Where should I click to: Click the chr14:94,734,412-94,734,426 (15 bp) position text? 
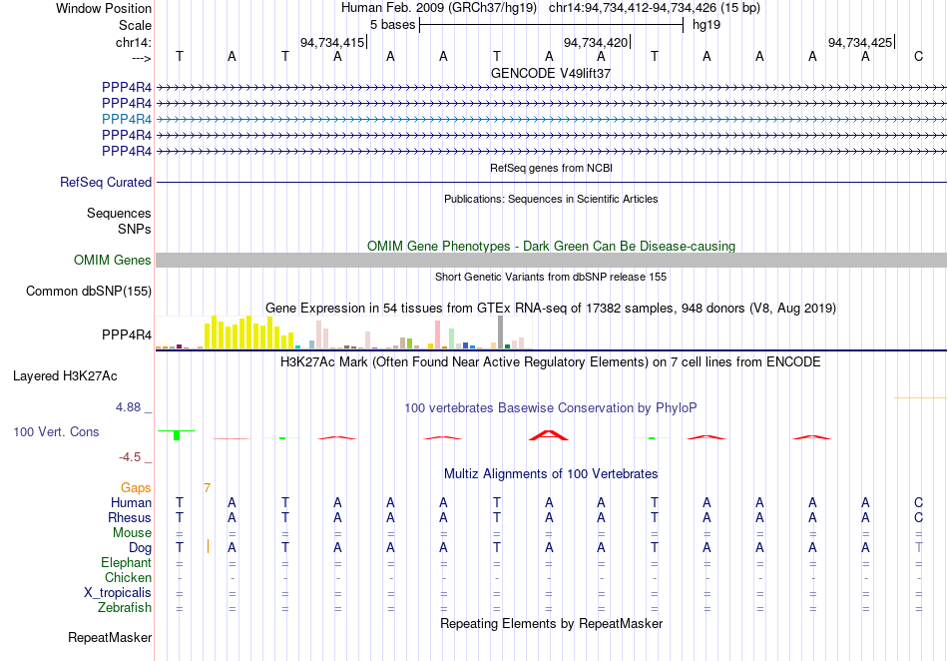(655, 8)
